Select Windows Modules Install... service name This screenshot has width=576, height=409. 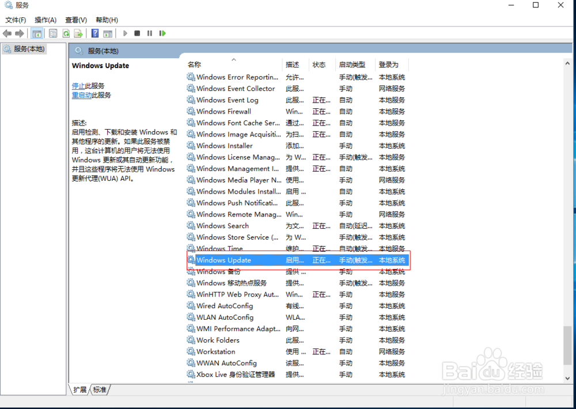pos(239,191)
